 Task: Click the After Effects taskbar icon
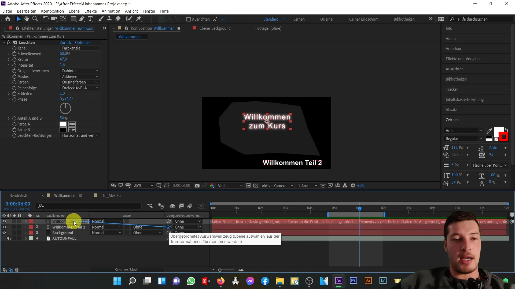tap(339, 281)
